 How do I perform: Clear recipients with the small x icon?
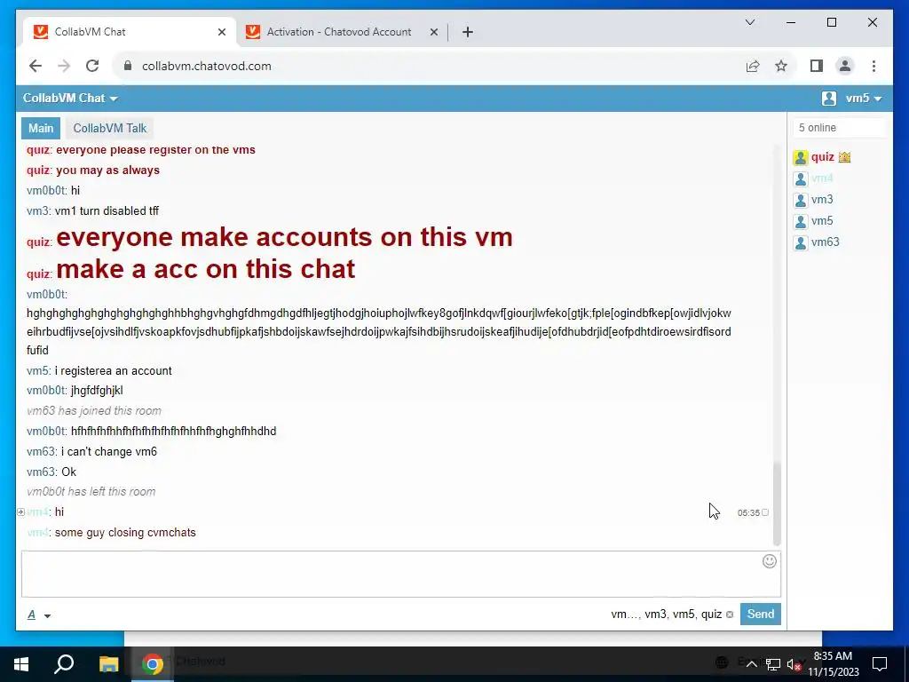pyautogui.click(x=730, y=615)
